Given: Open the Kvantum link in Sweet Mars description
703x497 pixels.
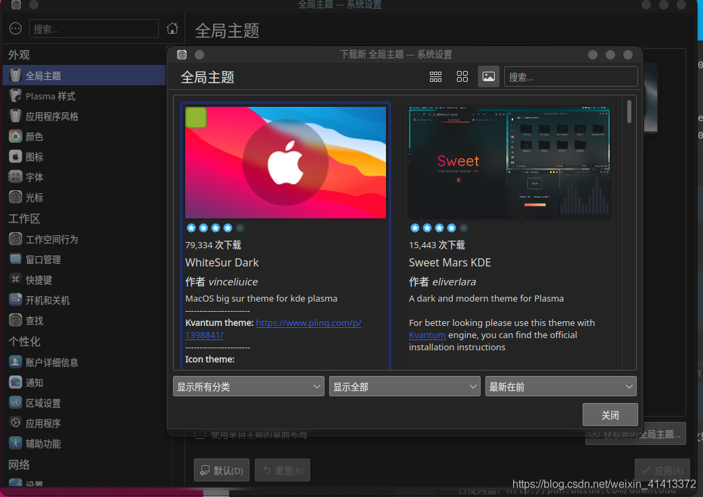Looking at the screenshot, I should click(427, 335).
